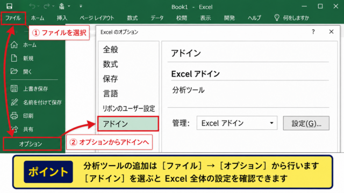Open the ファイル tab
The width and height of the screenshot is (344, 193).
(x=13, y=18)
